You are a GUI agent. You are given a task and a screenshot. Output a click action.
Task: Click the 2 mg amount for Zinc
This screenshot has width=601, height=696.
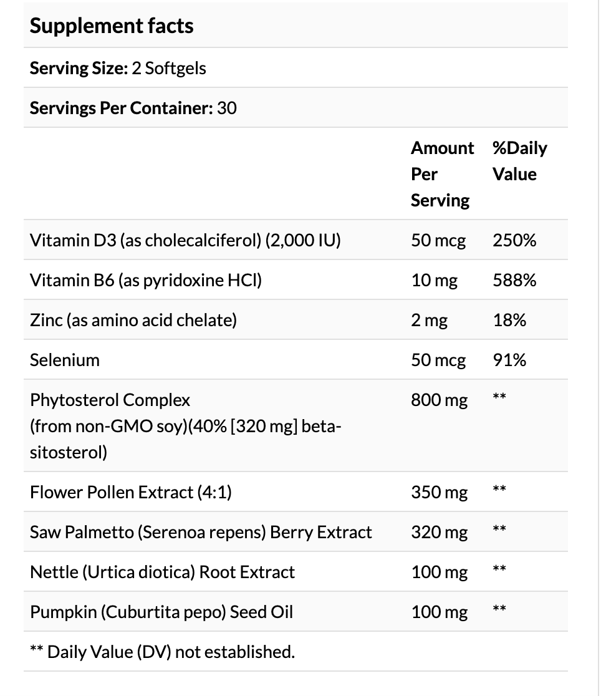pos(429,320)
